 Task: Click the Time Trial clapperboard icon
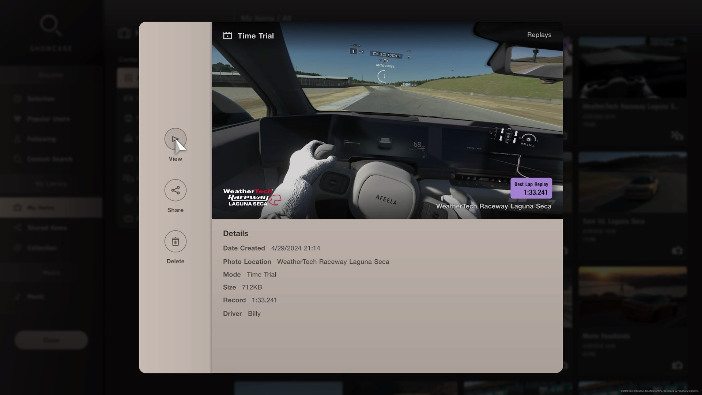(x=227, y=35)
